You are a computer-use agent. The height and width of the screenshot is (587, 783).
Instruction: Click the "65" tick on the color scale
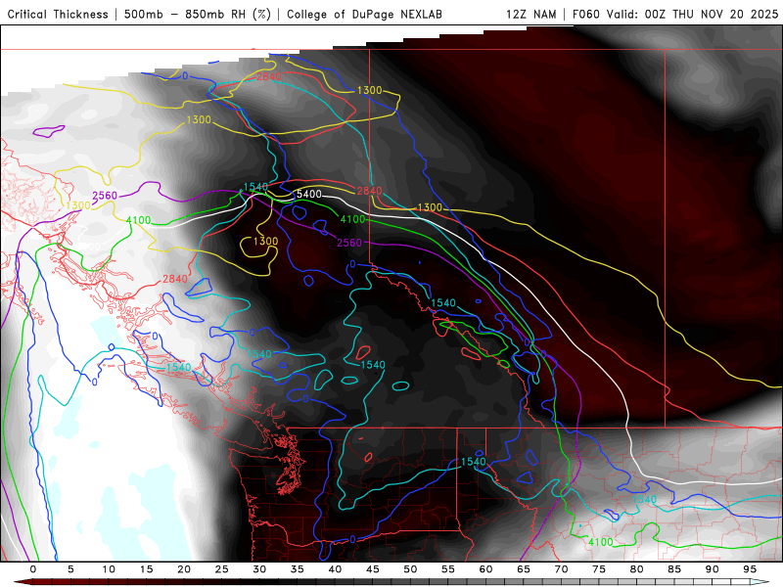click(x=524, y=569)
